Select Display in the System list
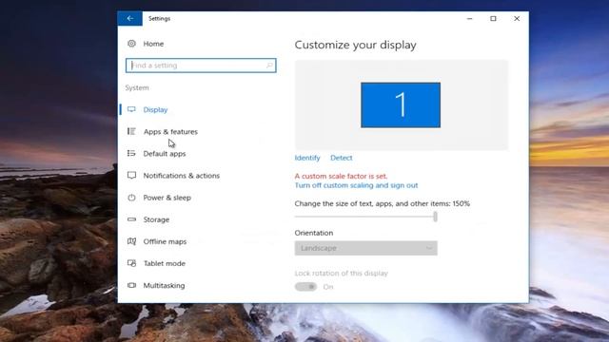 tap(155, 110)
